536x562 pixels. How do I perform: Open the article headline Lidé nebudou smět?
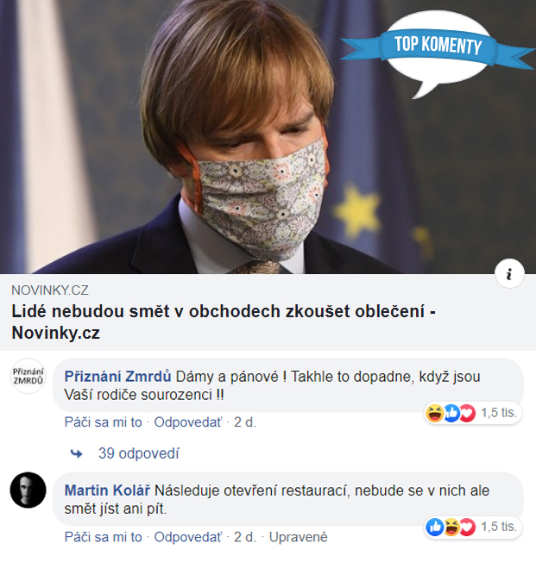(224, 322)
